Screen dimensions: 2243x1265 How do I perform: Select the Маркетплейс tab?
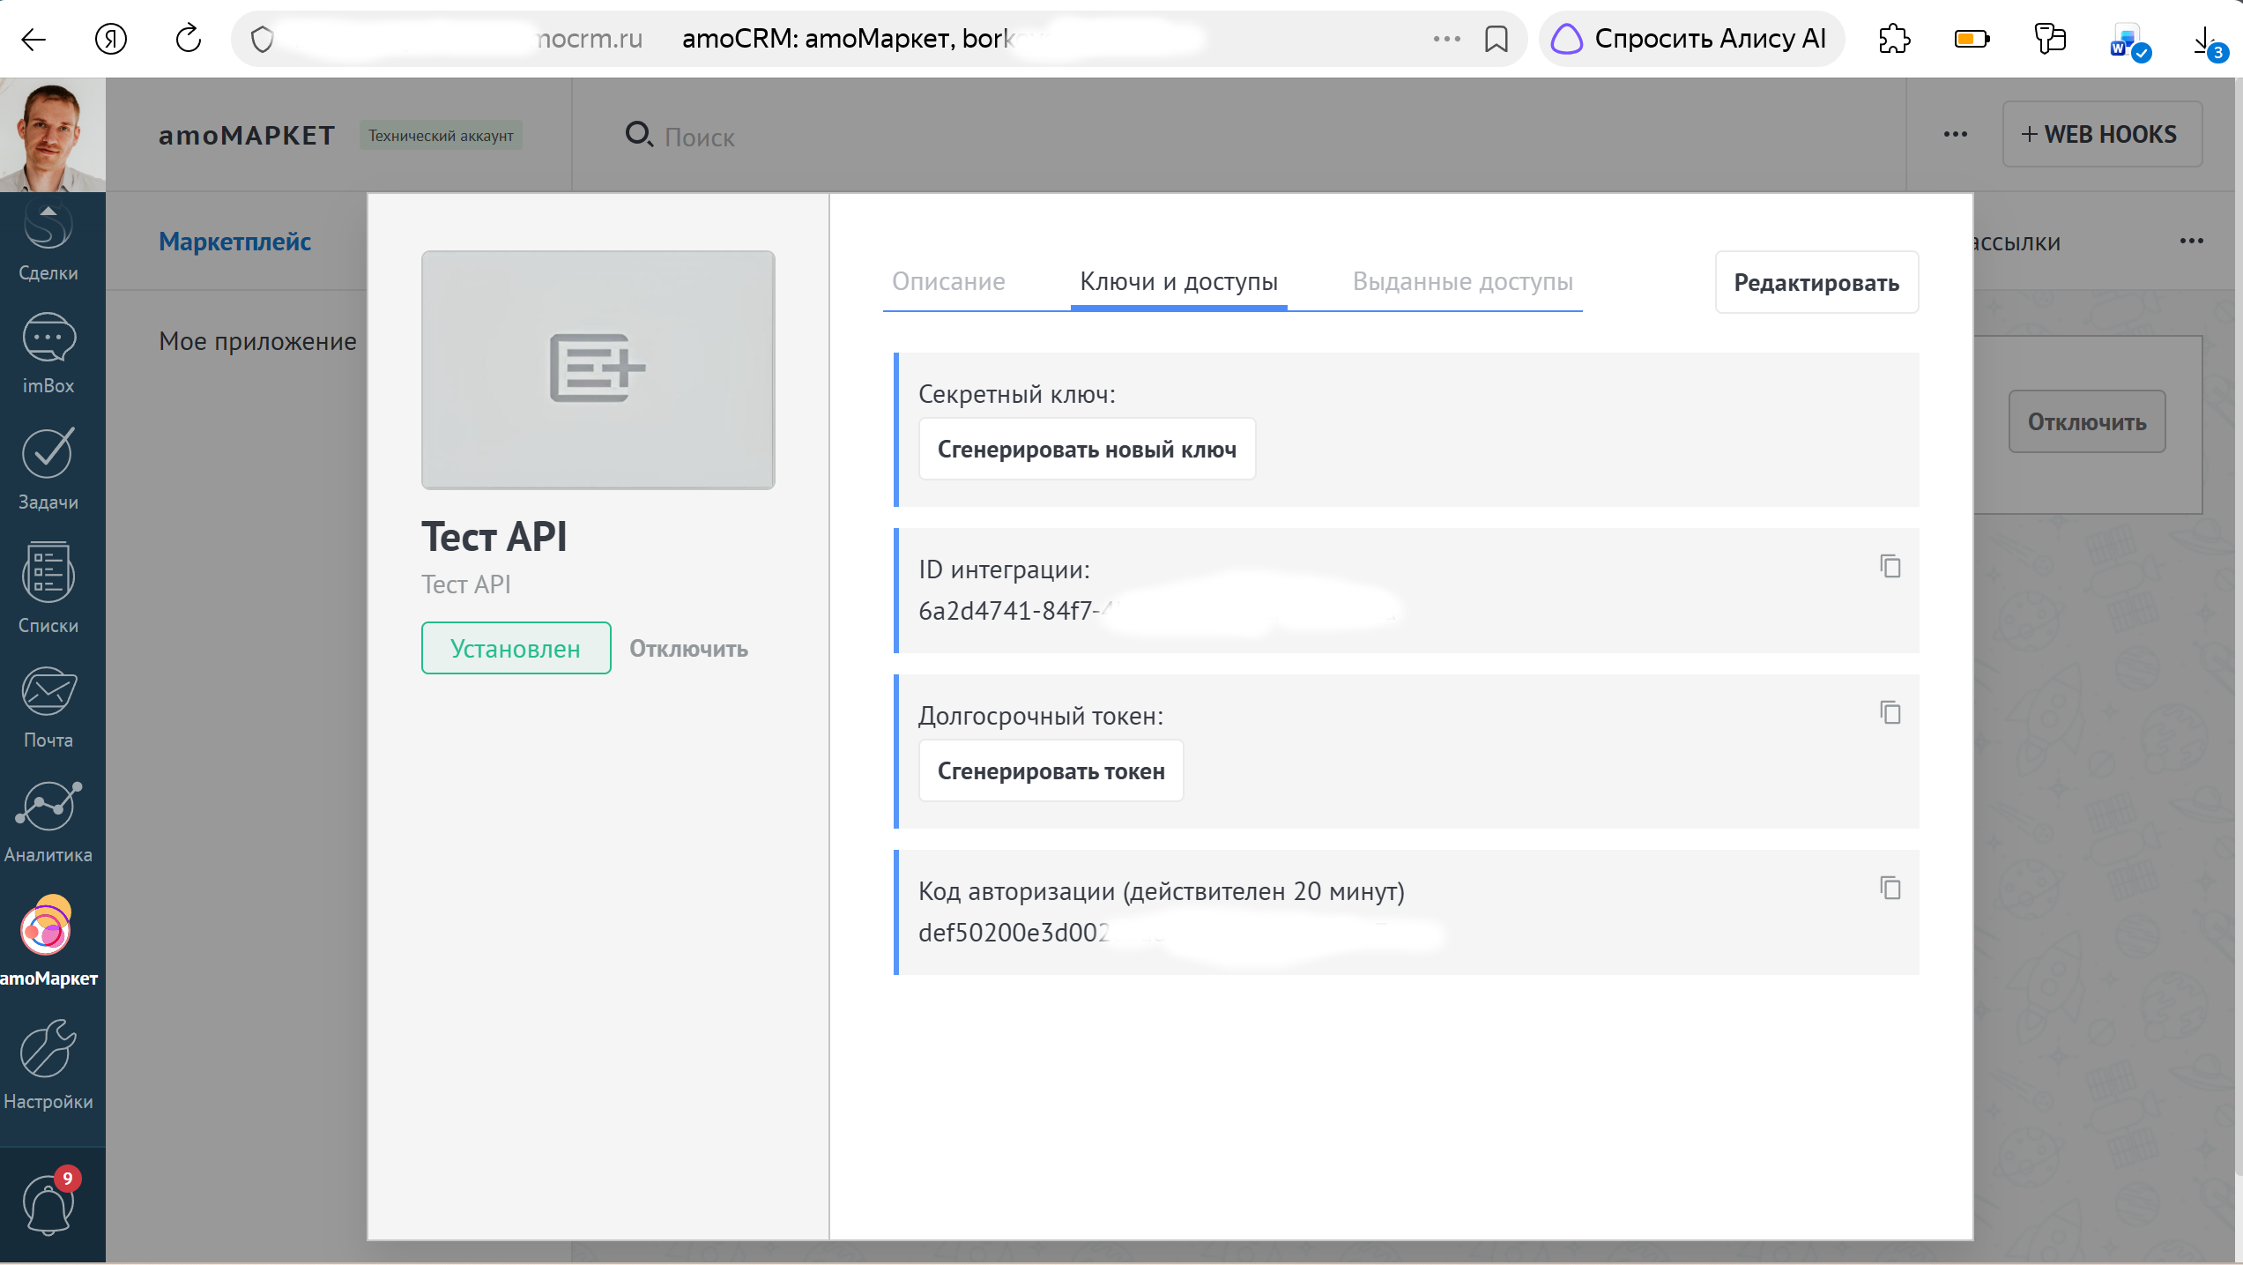coord(234,242)
